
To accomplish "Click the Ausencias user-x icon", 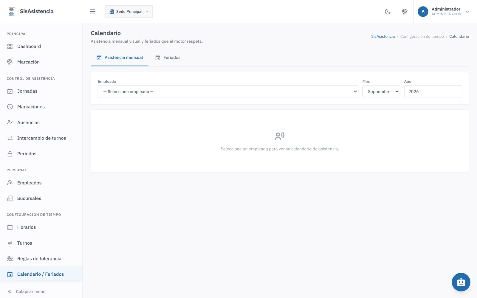I will tap(10, 122).
